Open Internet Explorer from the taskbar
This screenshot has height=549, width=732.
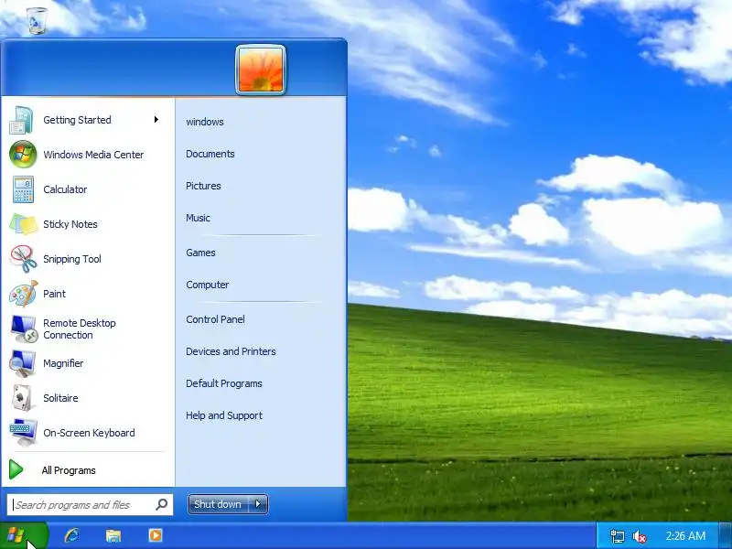[x=71, y=535]
